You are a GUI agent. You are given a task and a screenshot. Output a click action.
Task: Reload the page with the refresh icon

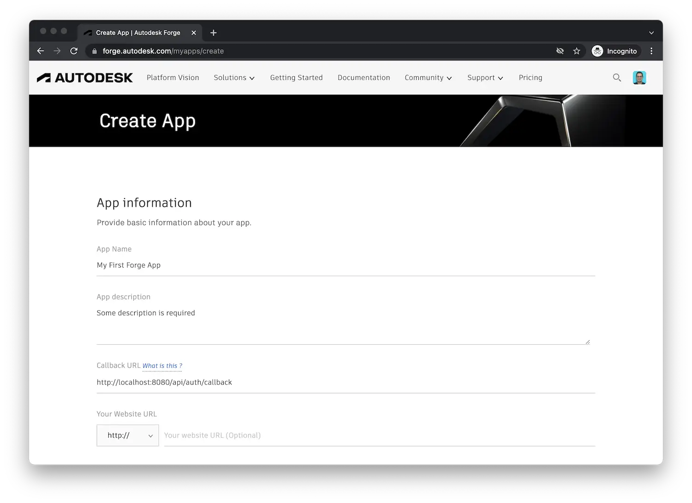[74, 51]
